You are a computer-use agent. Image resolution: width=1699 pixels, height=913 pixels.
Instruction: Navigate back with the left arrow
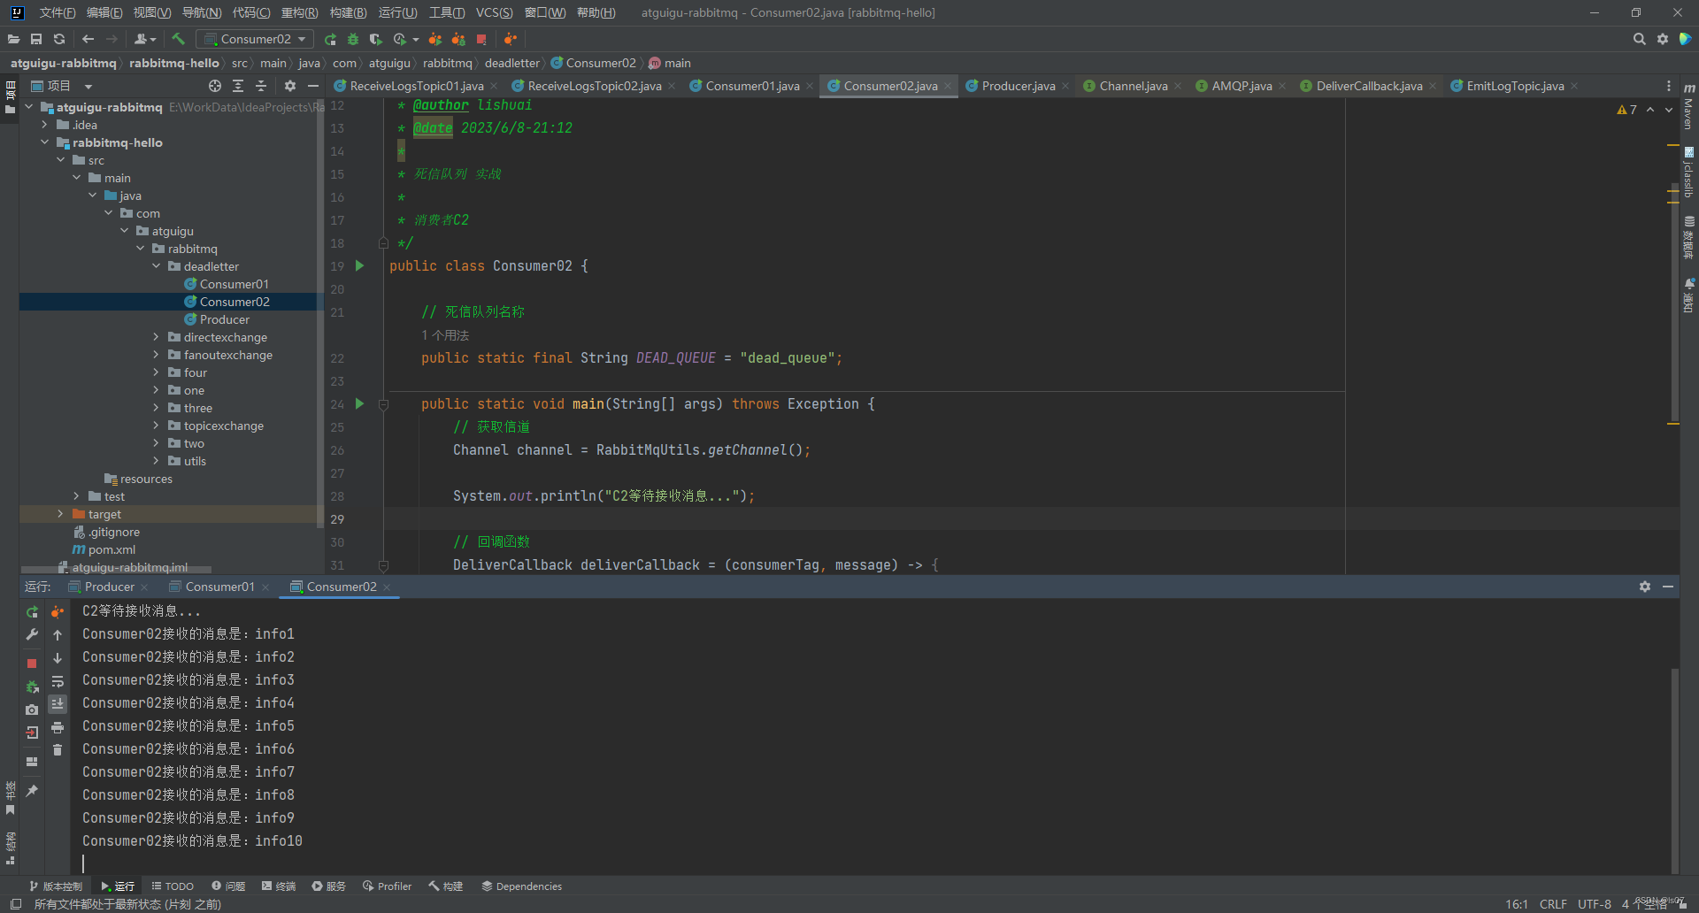coord(88,39)
